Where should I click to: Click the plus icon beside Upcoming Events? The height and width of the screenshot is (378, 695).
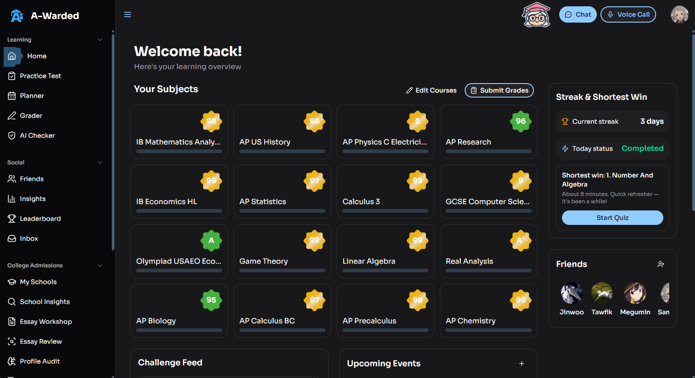tap(522, 364)
